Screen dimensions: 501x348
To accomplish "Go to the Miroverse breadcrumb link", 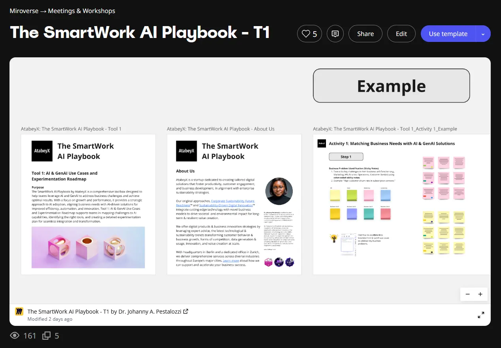I will [x=24, y=11].
